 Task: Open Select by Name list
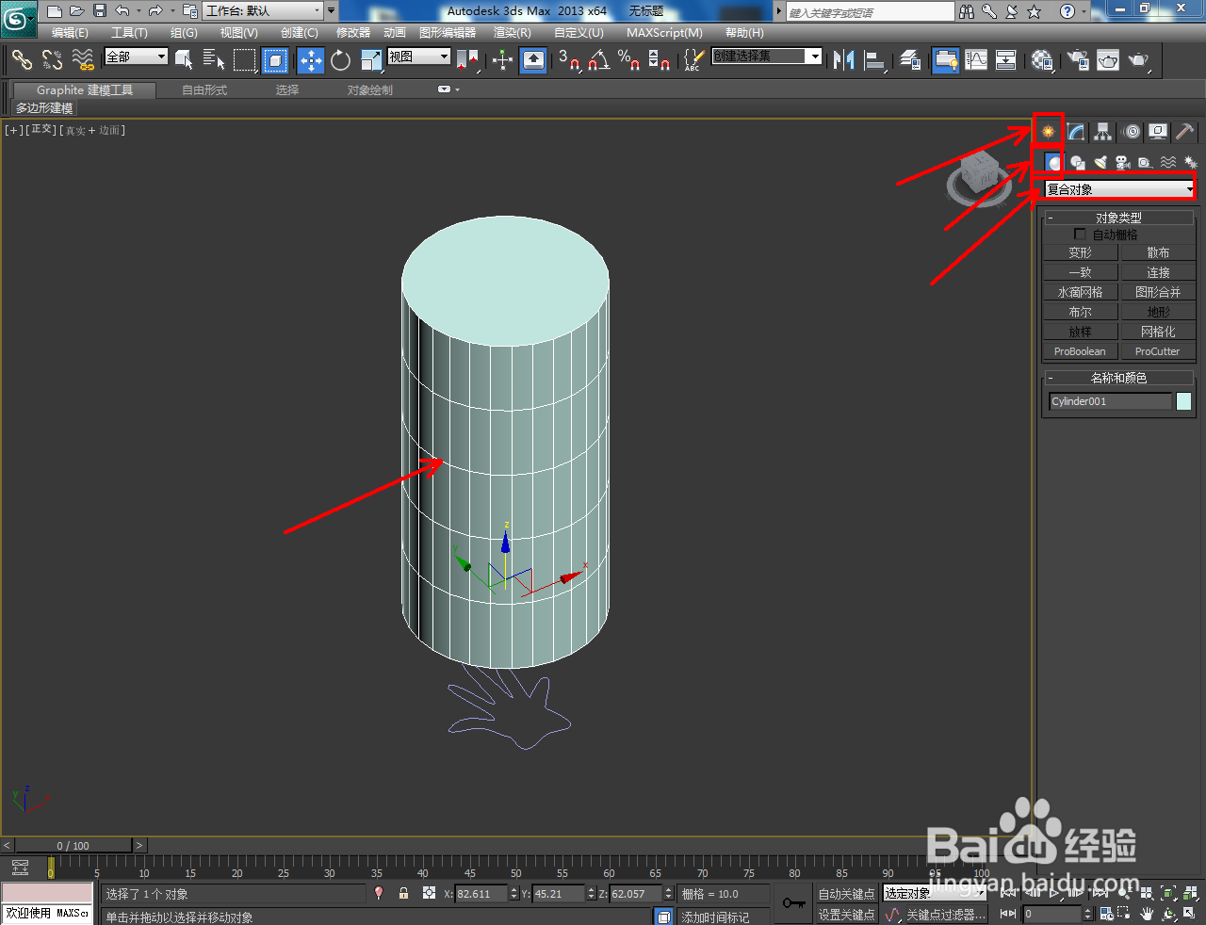point(214,60)
